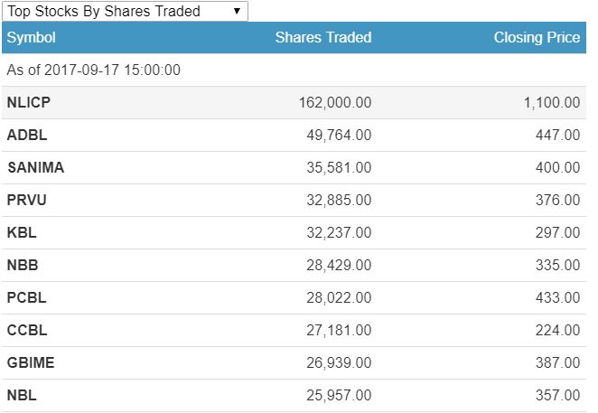Image resolution: width=598 pixels, height=413 pixels.
Task: Select the SANIMA stock symbol
Action: click(35, 168)
